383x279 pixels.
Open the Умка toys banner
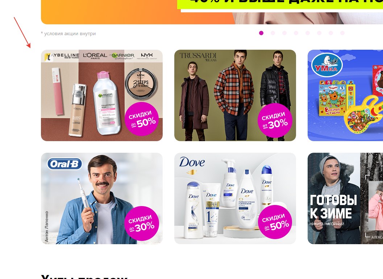tap(345, 95)
